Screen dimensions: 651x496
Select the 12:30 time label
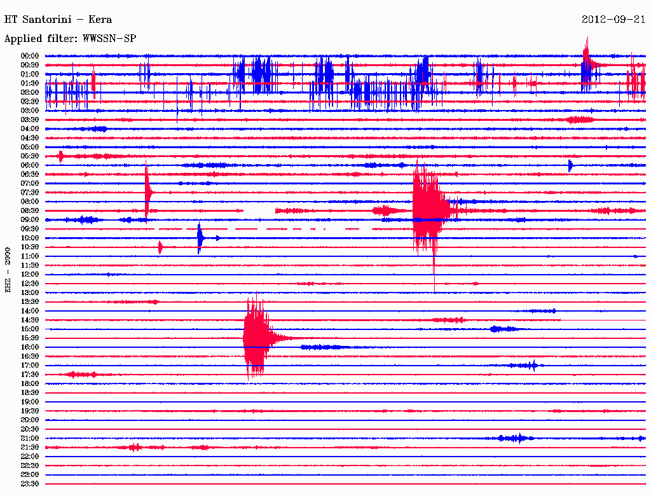pos(30,284)
